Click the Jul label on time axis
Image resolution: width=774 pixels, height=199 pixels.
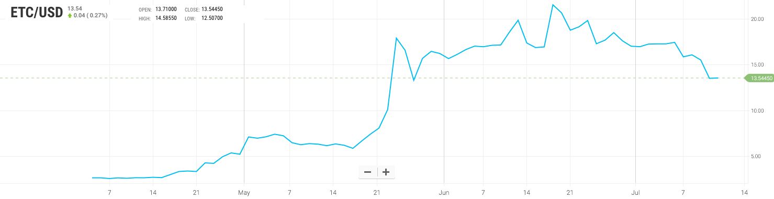coord(635,192)
